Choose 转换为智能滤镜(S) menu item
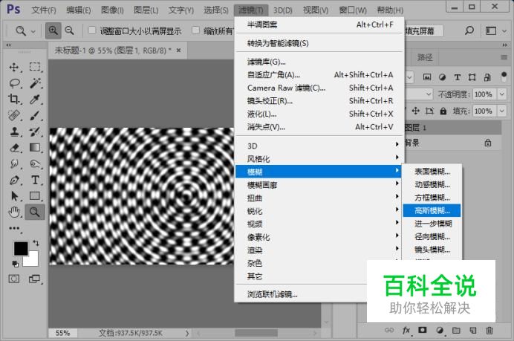The height and width of the screenshot is (341, 514). tap(319, 43)
